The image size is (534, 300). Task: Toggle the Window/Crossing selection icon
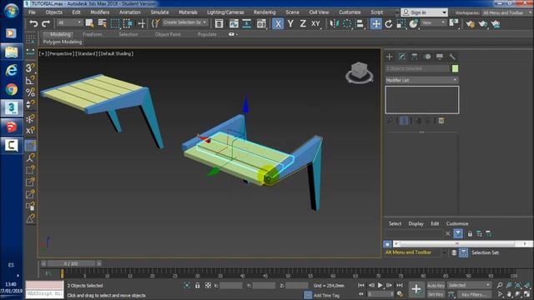128,23
